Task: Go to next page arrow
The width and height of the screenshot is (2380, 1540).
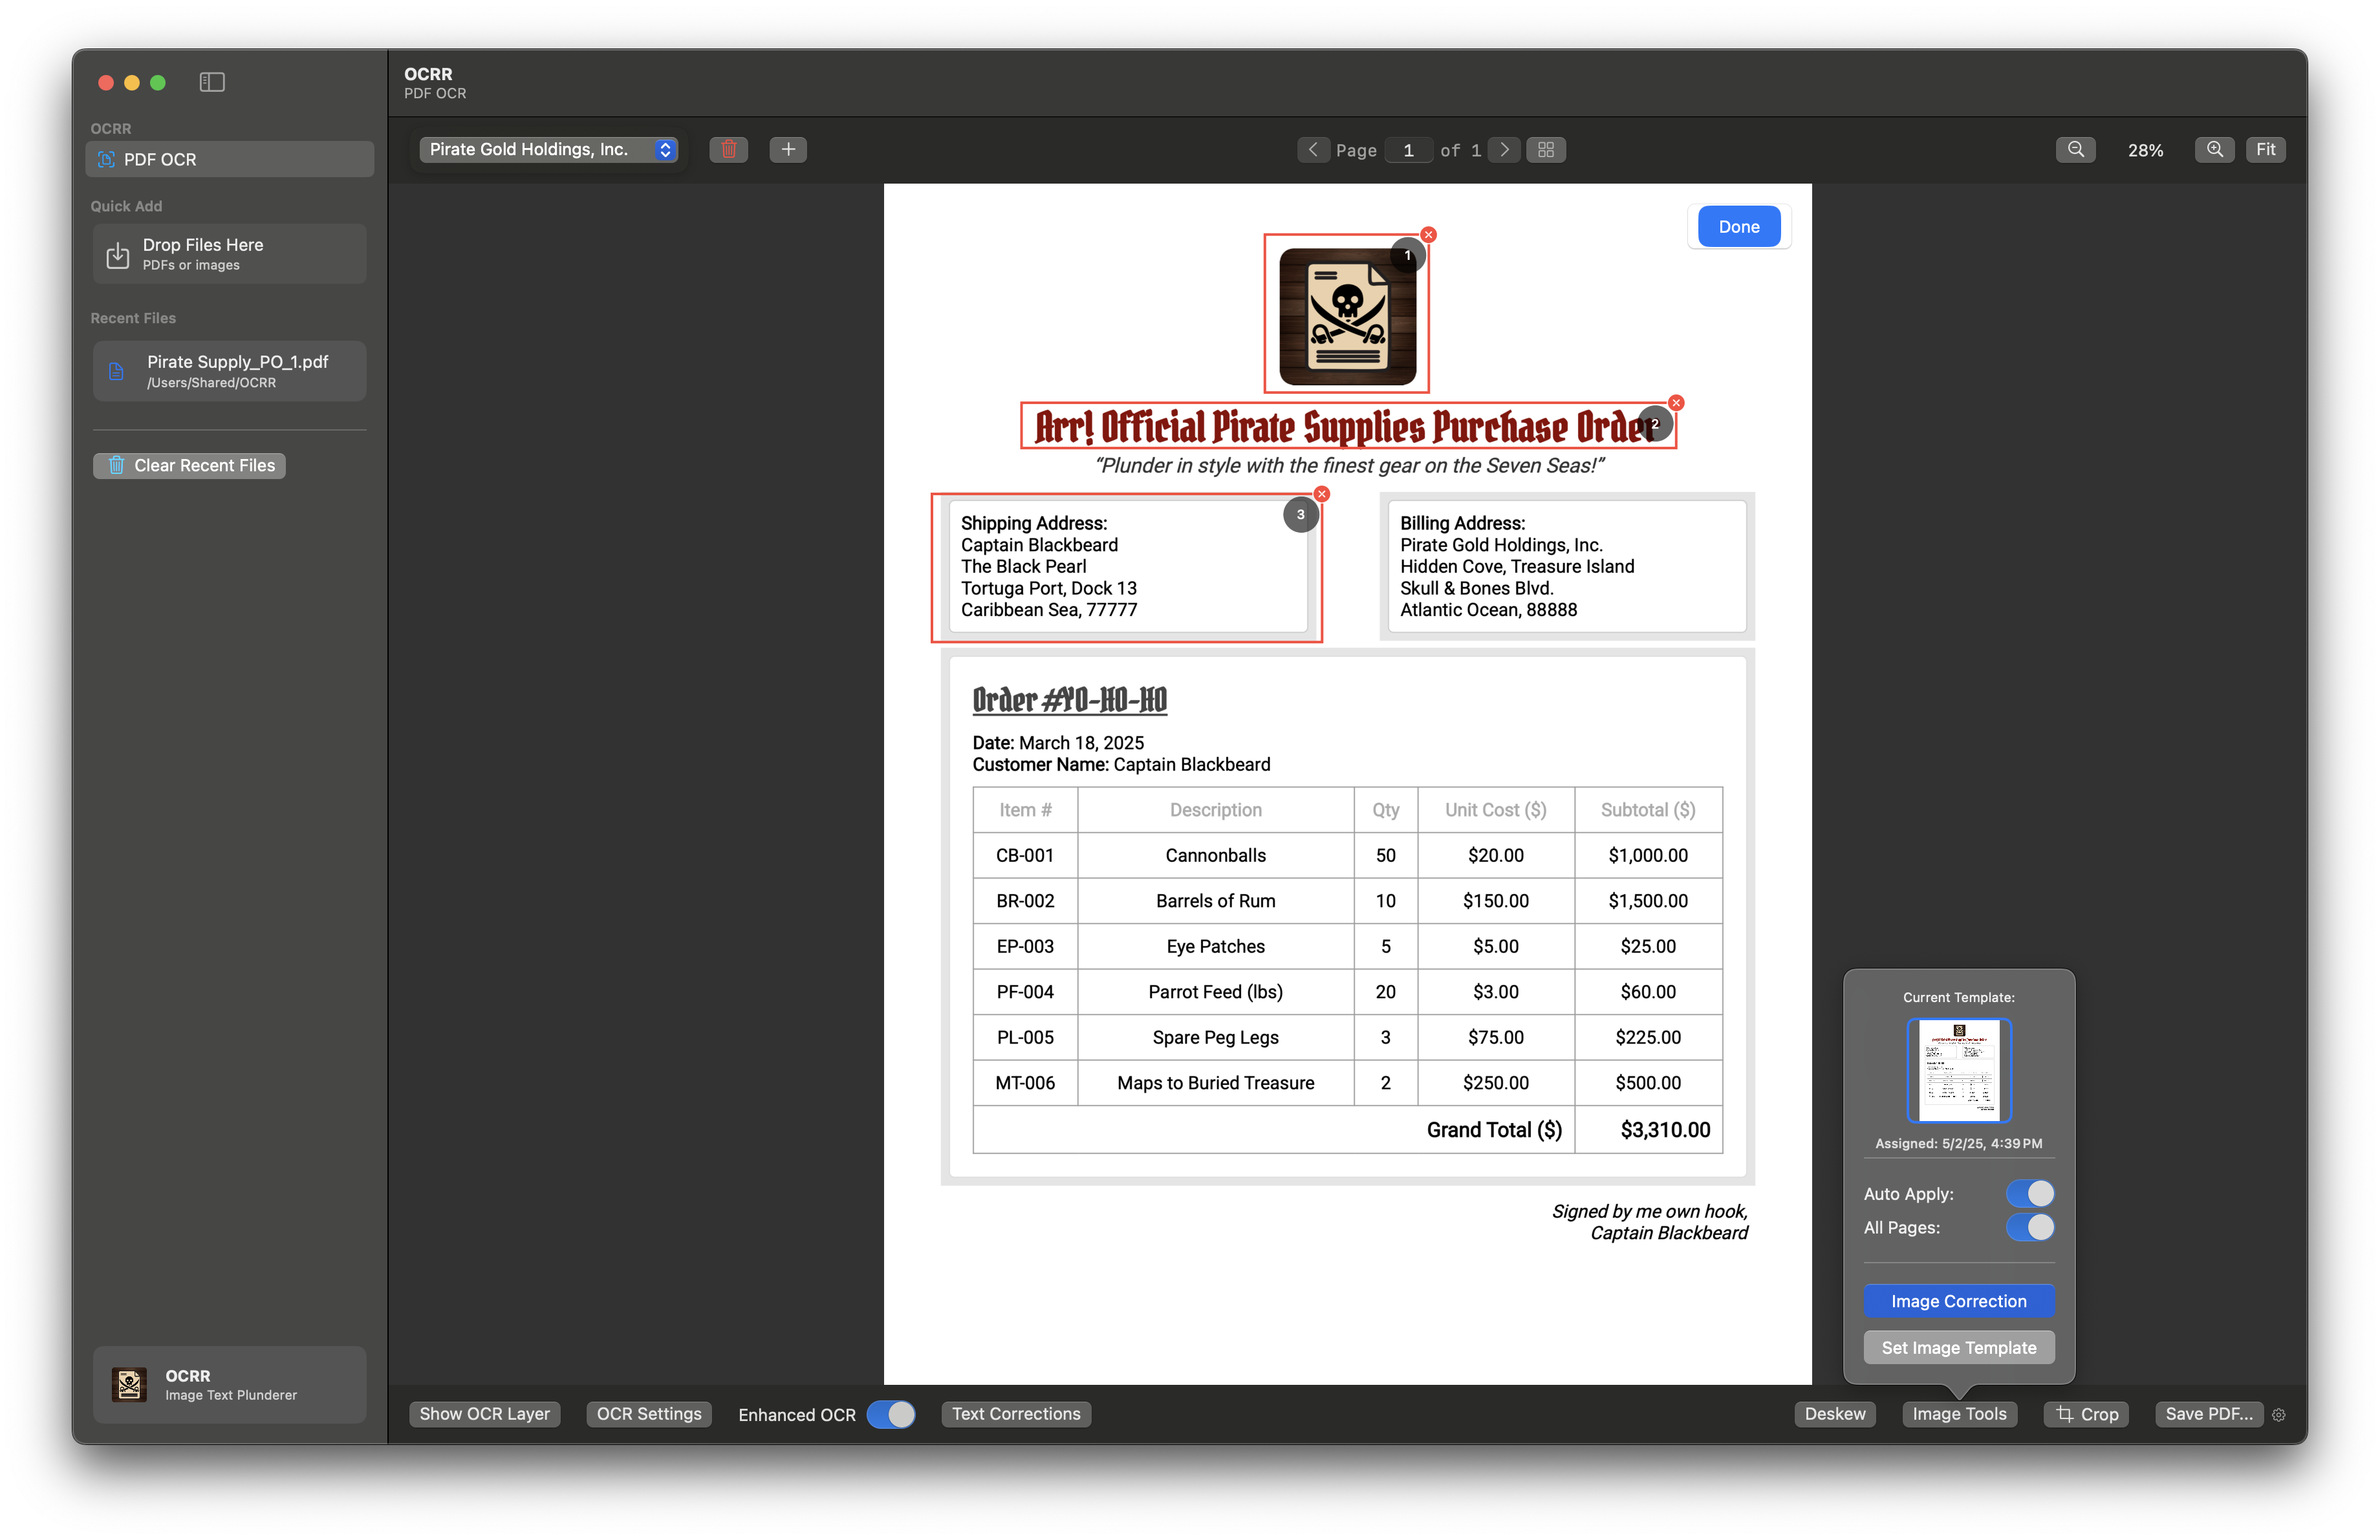Action: tap(1504, 149)
